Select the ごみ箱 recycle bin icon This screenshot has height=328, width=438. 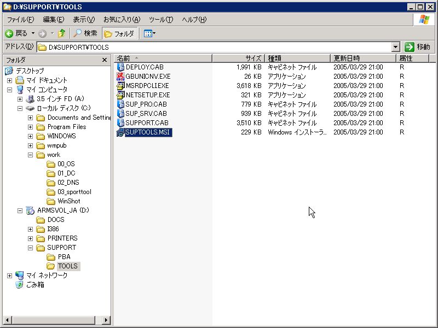19,285
